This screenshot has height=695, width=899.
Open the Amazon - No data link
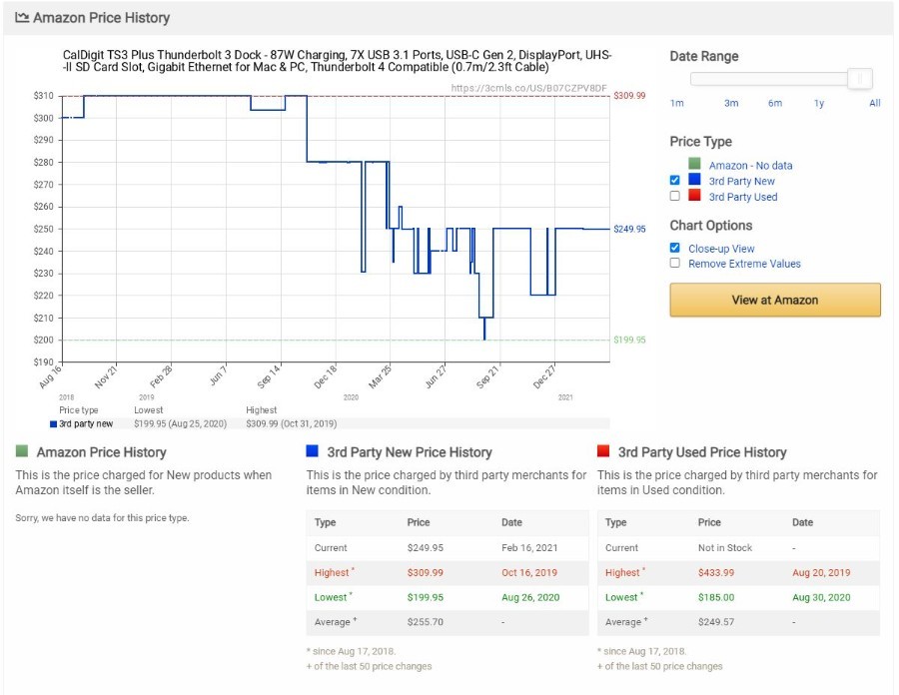pyautogui.click(x=750, y=166)
